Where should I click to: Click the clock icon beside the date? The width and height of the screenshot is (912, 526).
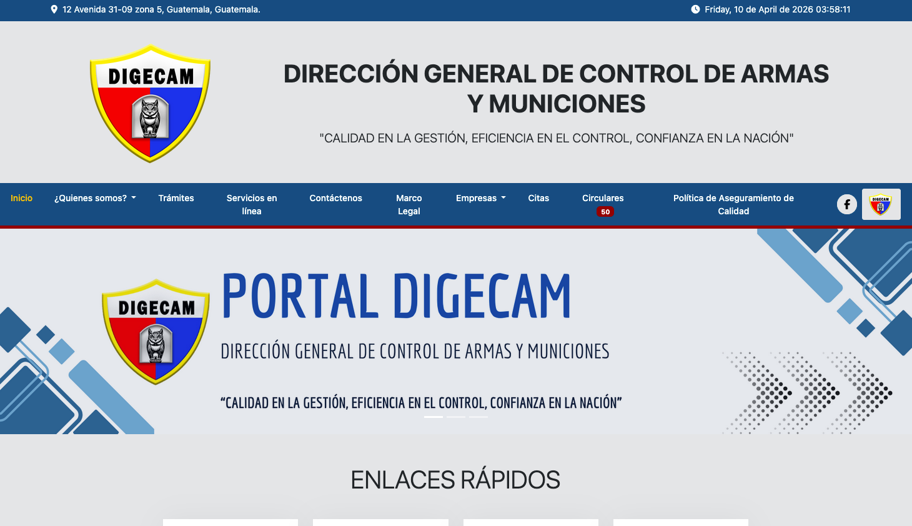pos(695,9)
